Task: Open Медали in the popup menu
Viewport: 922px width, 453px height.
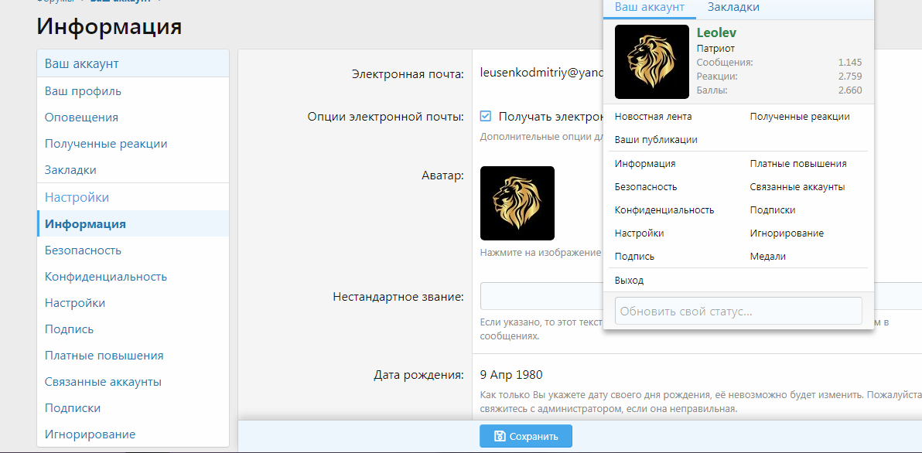Action: tap(768, 257)
